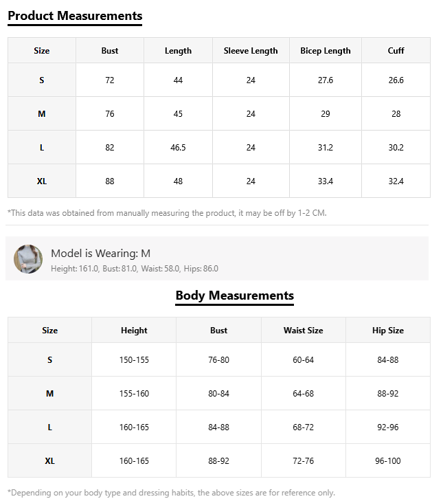This screenshot has height=501, width=432.
Task: Click the Waist Size column header
Action: click(x=303, y=331)
